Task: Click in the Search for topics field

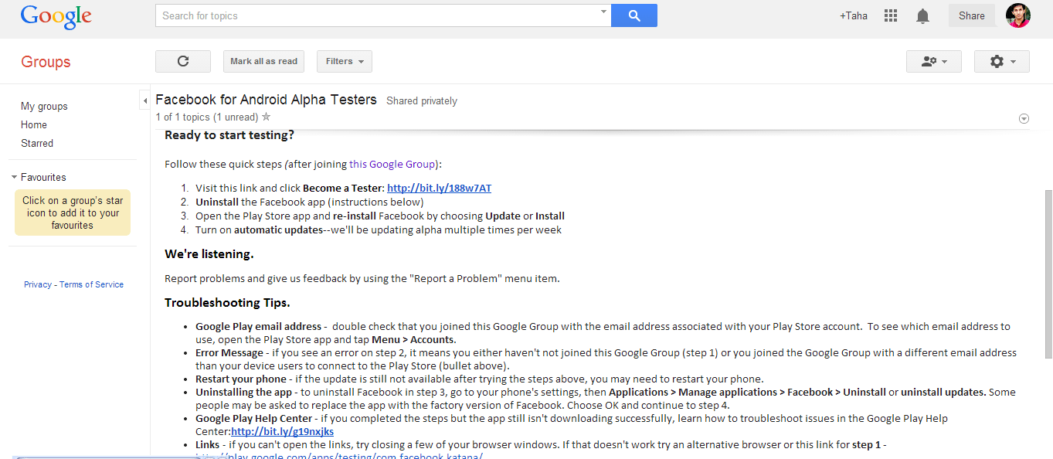Action: [x=379, y=15]
